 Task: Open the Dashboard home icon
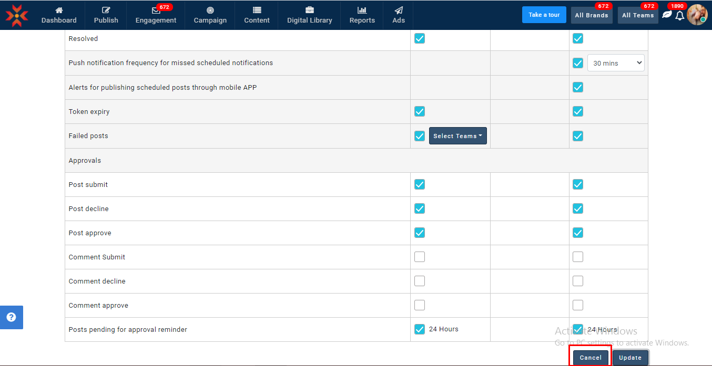[59, 10]
